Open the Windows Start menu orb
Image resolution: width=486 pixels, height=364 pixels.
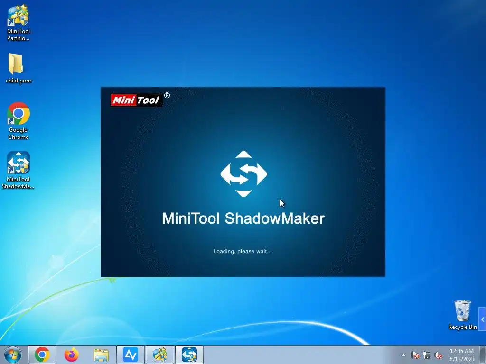pos(13,355)
